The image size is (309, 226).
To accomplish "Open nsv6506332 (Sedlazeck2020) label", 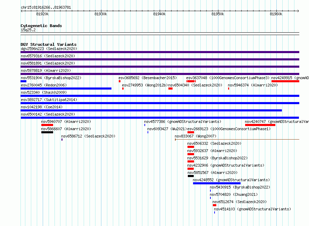I will tap(214, 143).
